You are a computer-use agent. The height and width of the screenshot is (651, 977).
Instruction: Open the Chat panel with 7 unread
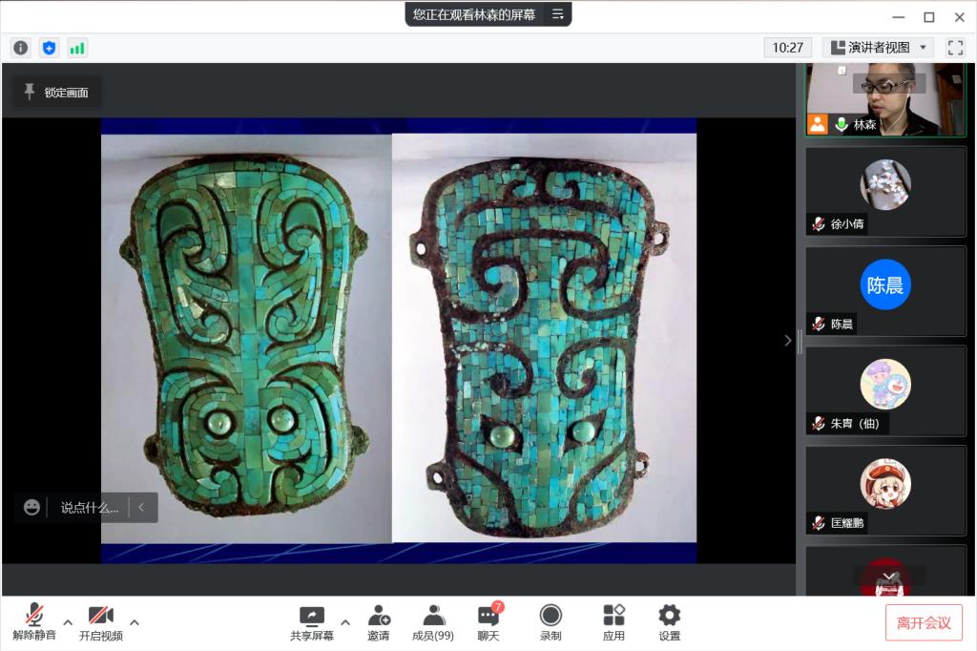[488, 622]
